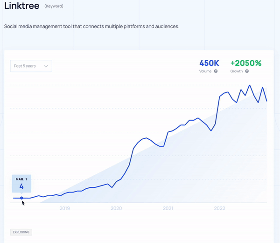Click the Volume label text
This screenshot has height=243, width=280.
205,71
